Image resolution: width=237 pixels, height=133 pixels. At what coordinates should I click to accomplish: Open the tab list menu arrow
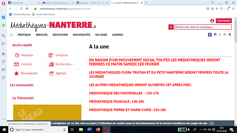click(213, 3)
